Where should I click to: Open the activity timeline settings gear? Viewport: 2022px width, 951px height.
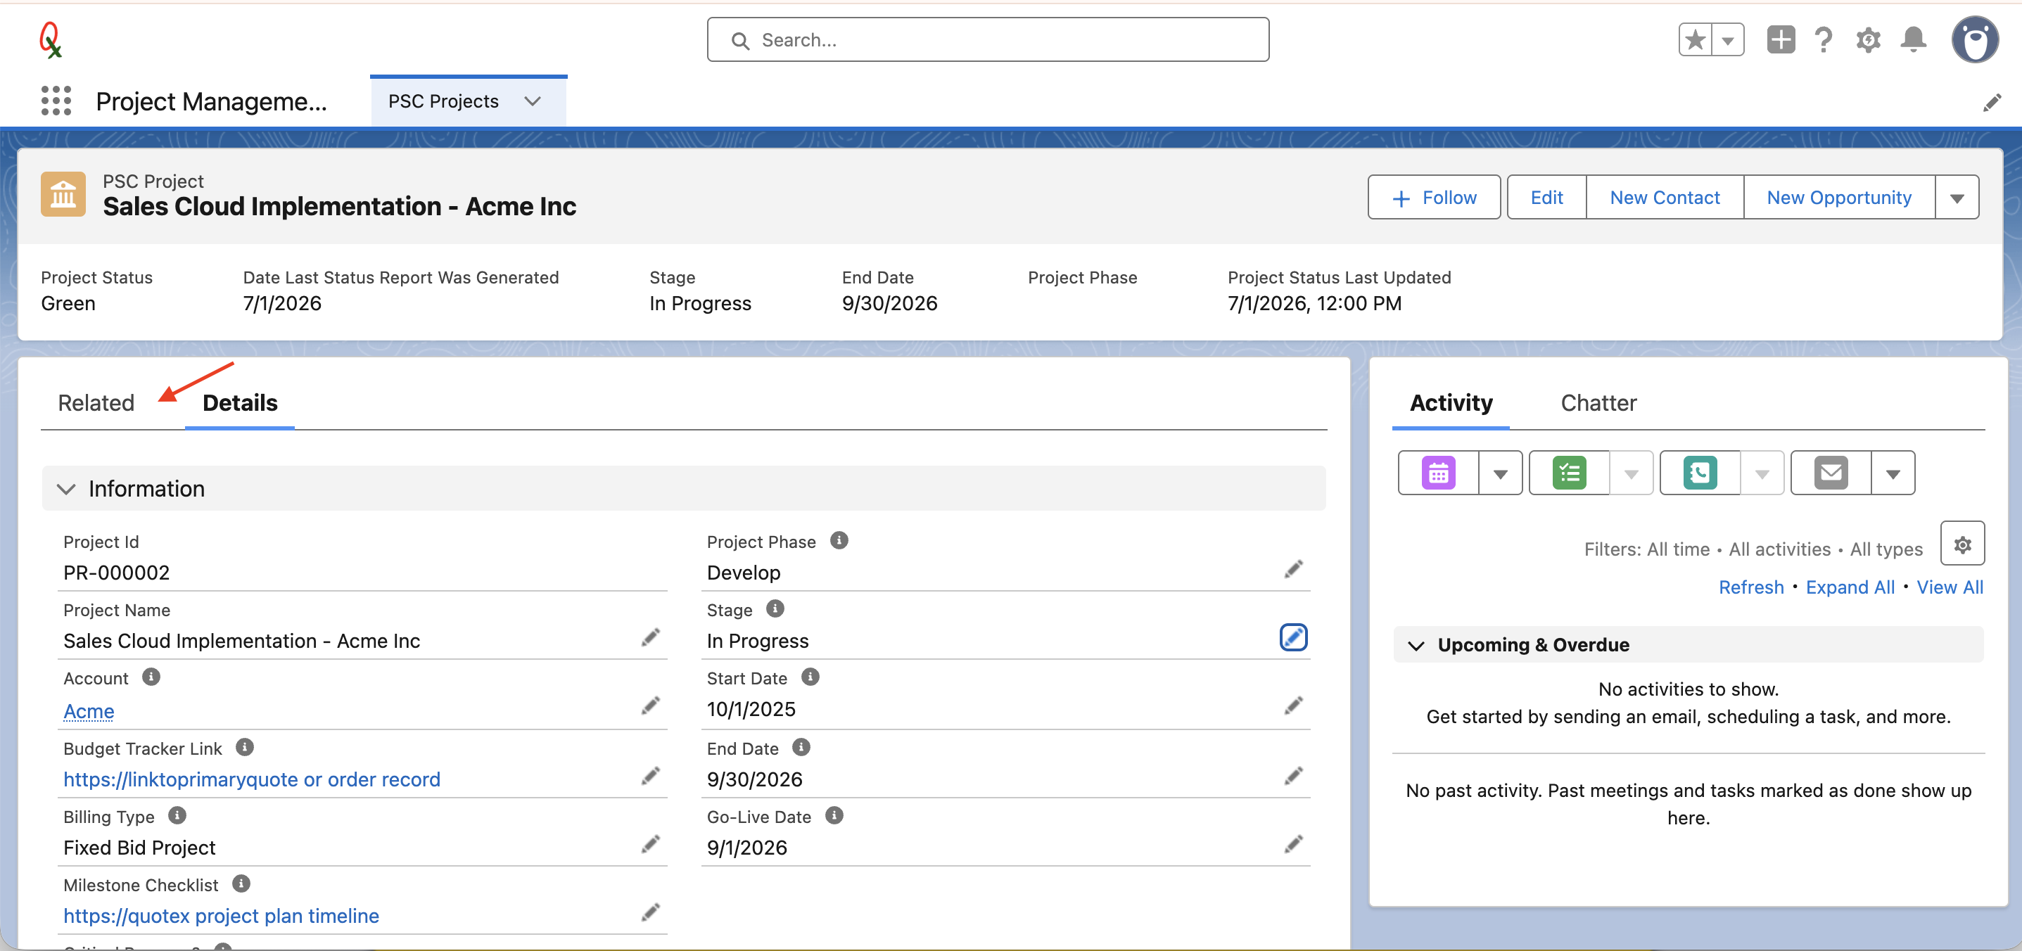point(1962,544)
